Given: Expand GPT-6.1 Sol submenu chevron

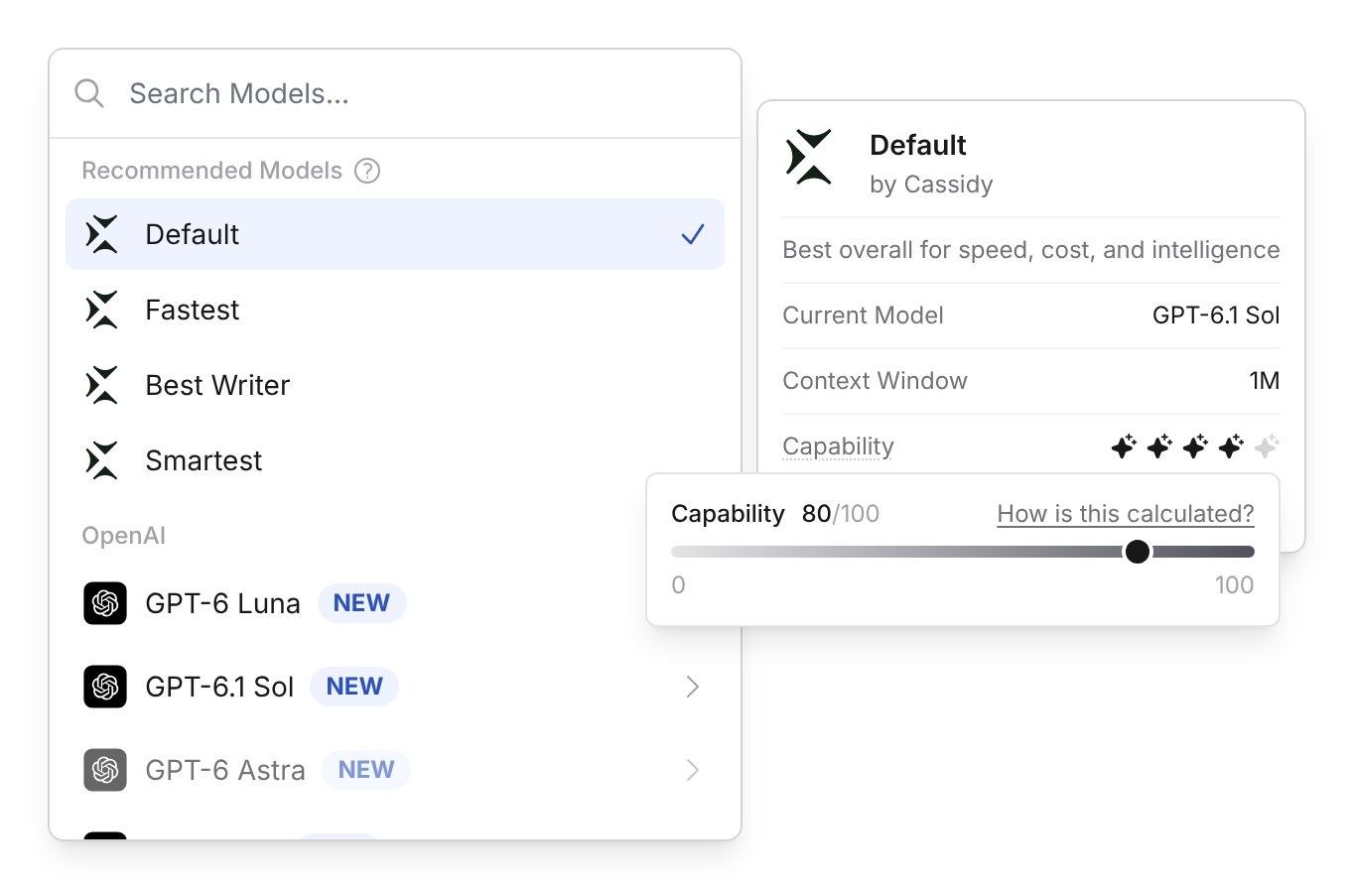Looking at the screenshot, I should (x=693, y=687).
